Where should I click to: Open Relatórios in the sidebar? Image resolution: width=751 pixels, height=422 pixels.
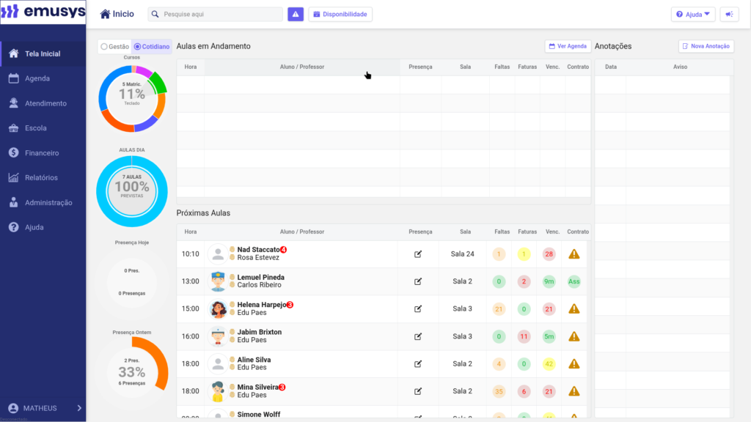pyautogui.click(x=41, y=178)
